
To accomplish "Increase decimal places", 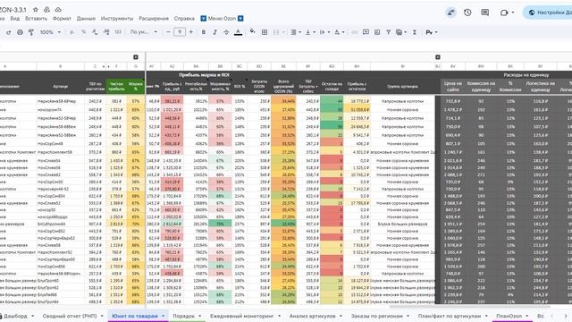I will pos(106,32).
